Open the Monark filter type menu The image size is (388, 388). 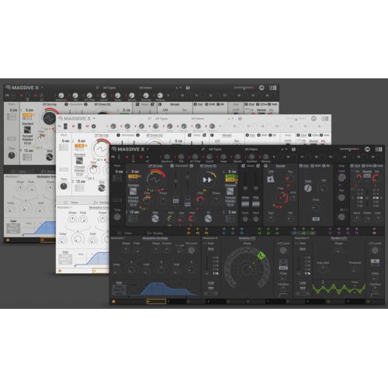[280, 166]
